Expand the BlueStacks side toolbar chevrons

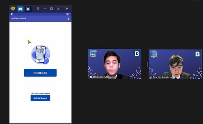[x=66, y=9]
